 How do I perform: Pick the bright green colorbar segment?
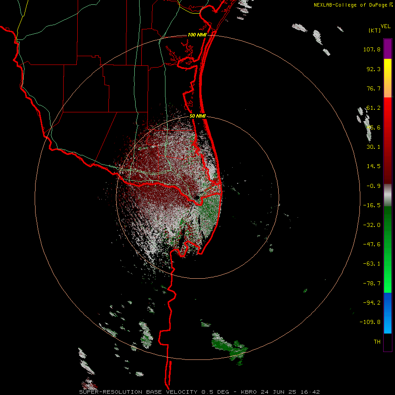(388, 249)
